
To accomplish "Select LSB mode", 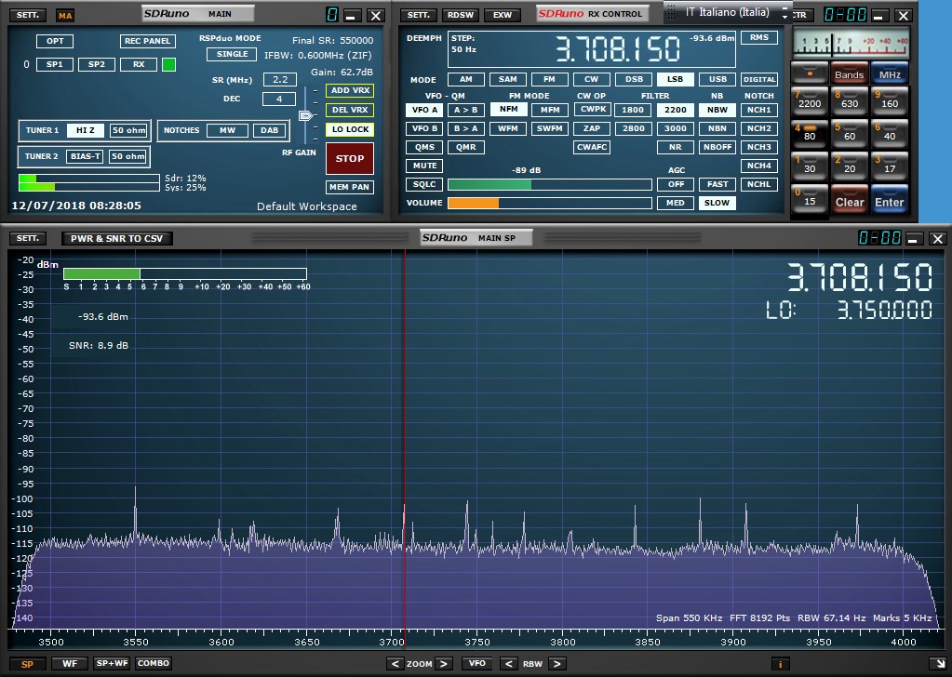I will pos(675,79).
